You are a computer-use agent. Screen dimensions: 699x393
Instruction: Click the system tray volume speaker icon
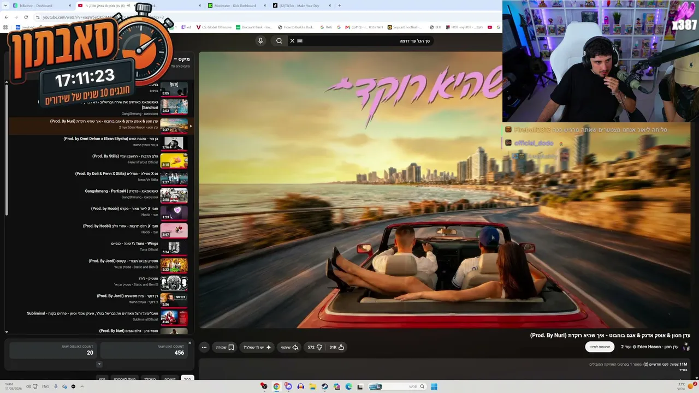pyautogui.click(x=28, y=386)
